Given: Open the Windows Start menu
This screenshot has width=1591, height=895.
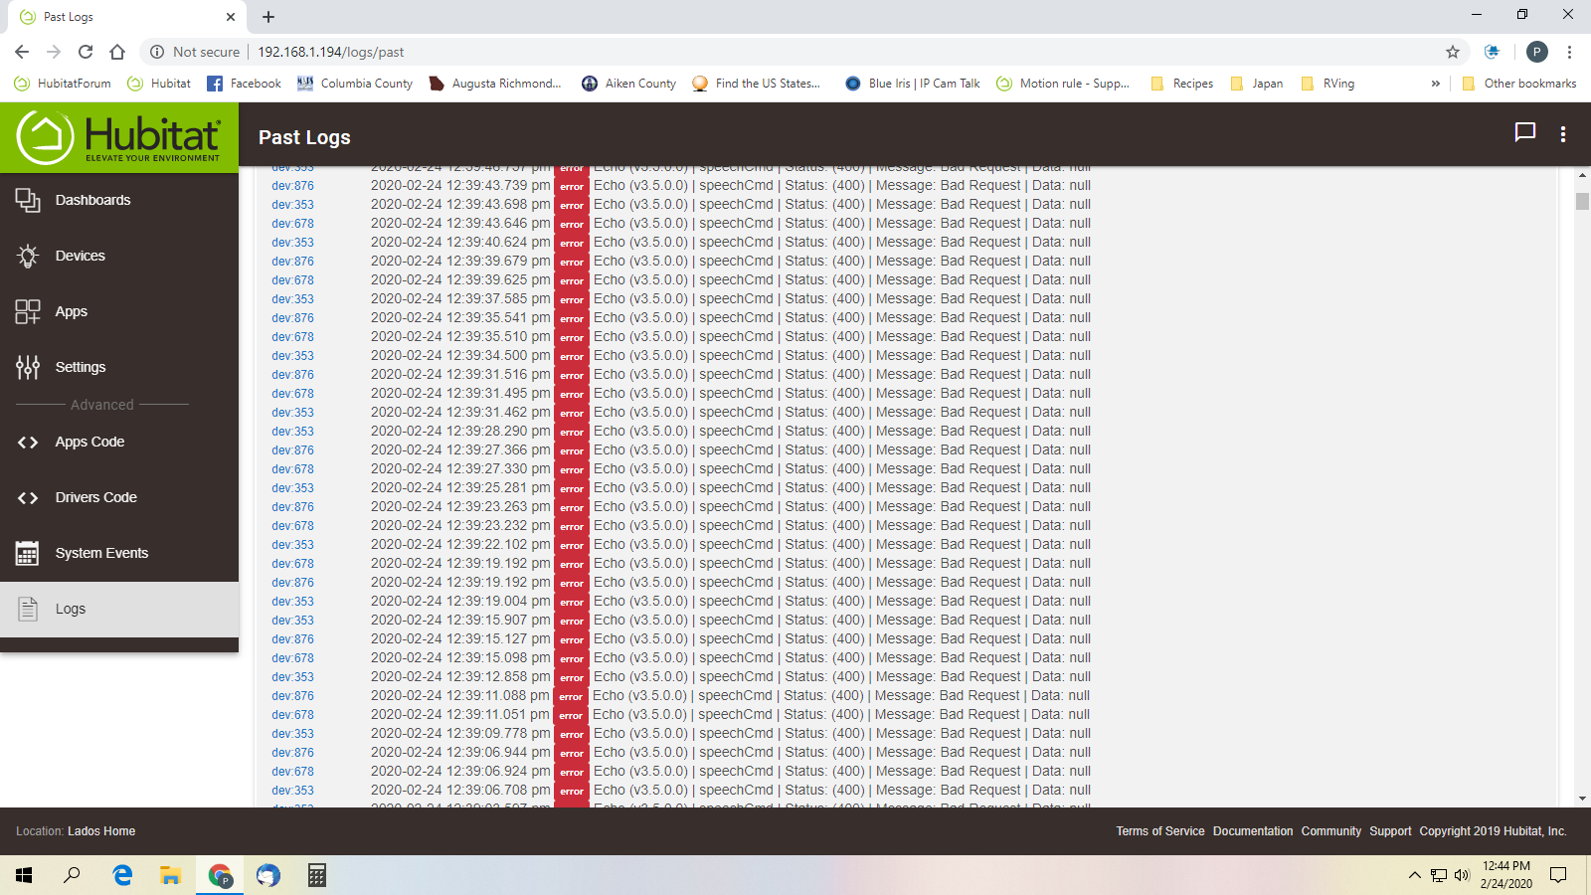Looking at the screenshot, I should coord(24,875).
